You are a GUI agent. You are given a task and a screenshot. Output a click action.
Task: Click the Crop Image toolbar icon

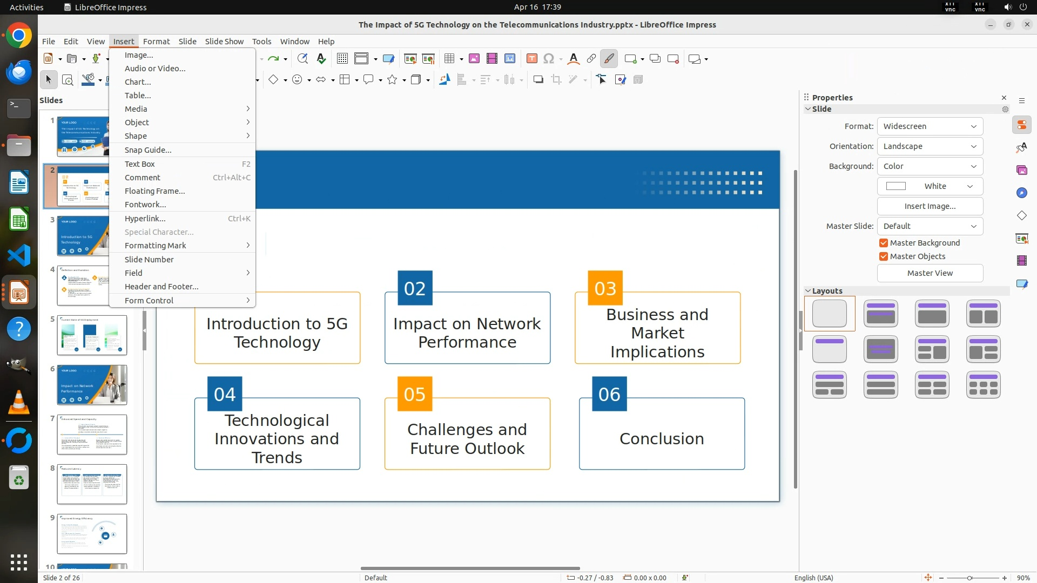click(556, 80)
